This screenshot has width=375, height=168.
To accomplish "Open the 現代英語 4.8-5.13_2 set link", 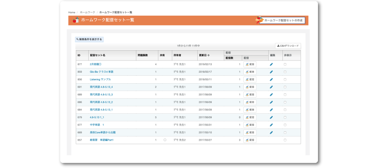I will [x=101, y=102].
